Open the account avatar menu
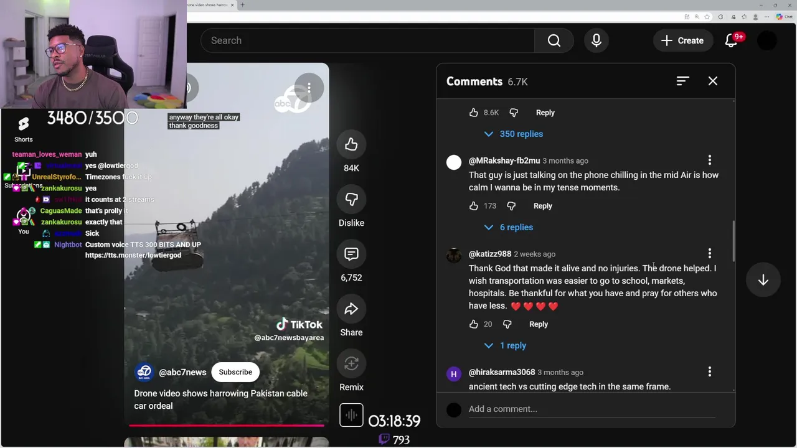Viewport: 797px width, 448px height. 767,40
